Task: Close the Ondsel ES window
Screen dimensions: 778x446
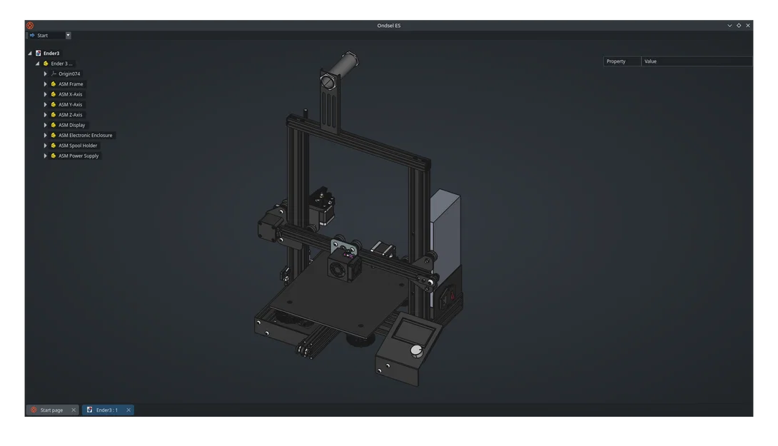Action: coord(748,25)
